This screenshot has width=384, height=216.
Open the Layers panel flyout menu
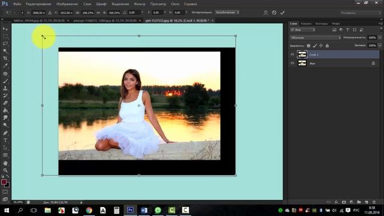tap(380, 23)
